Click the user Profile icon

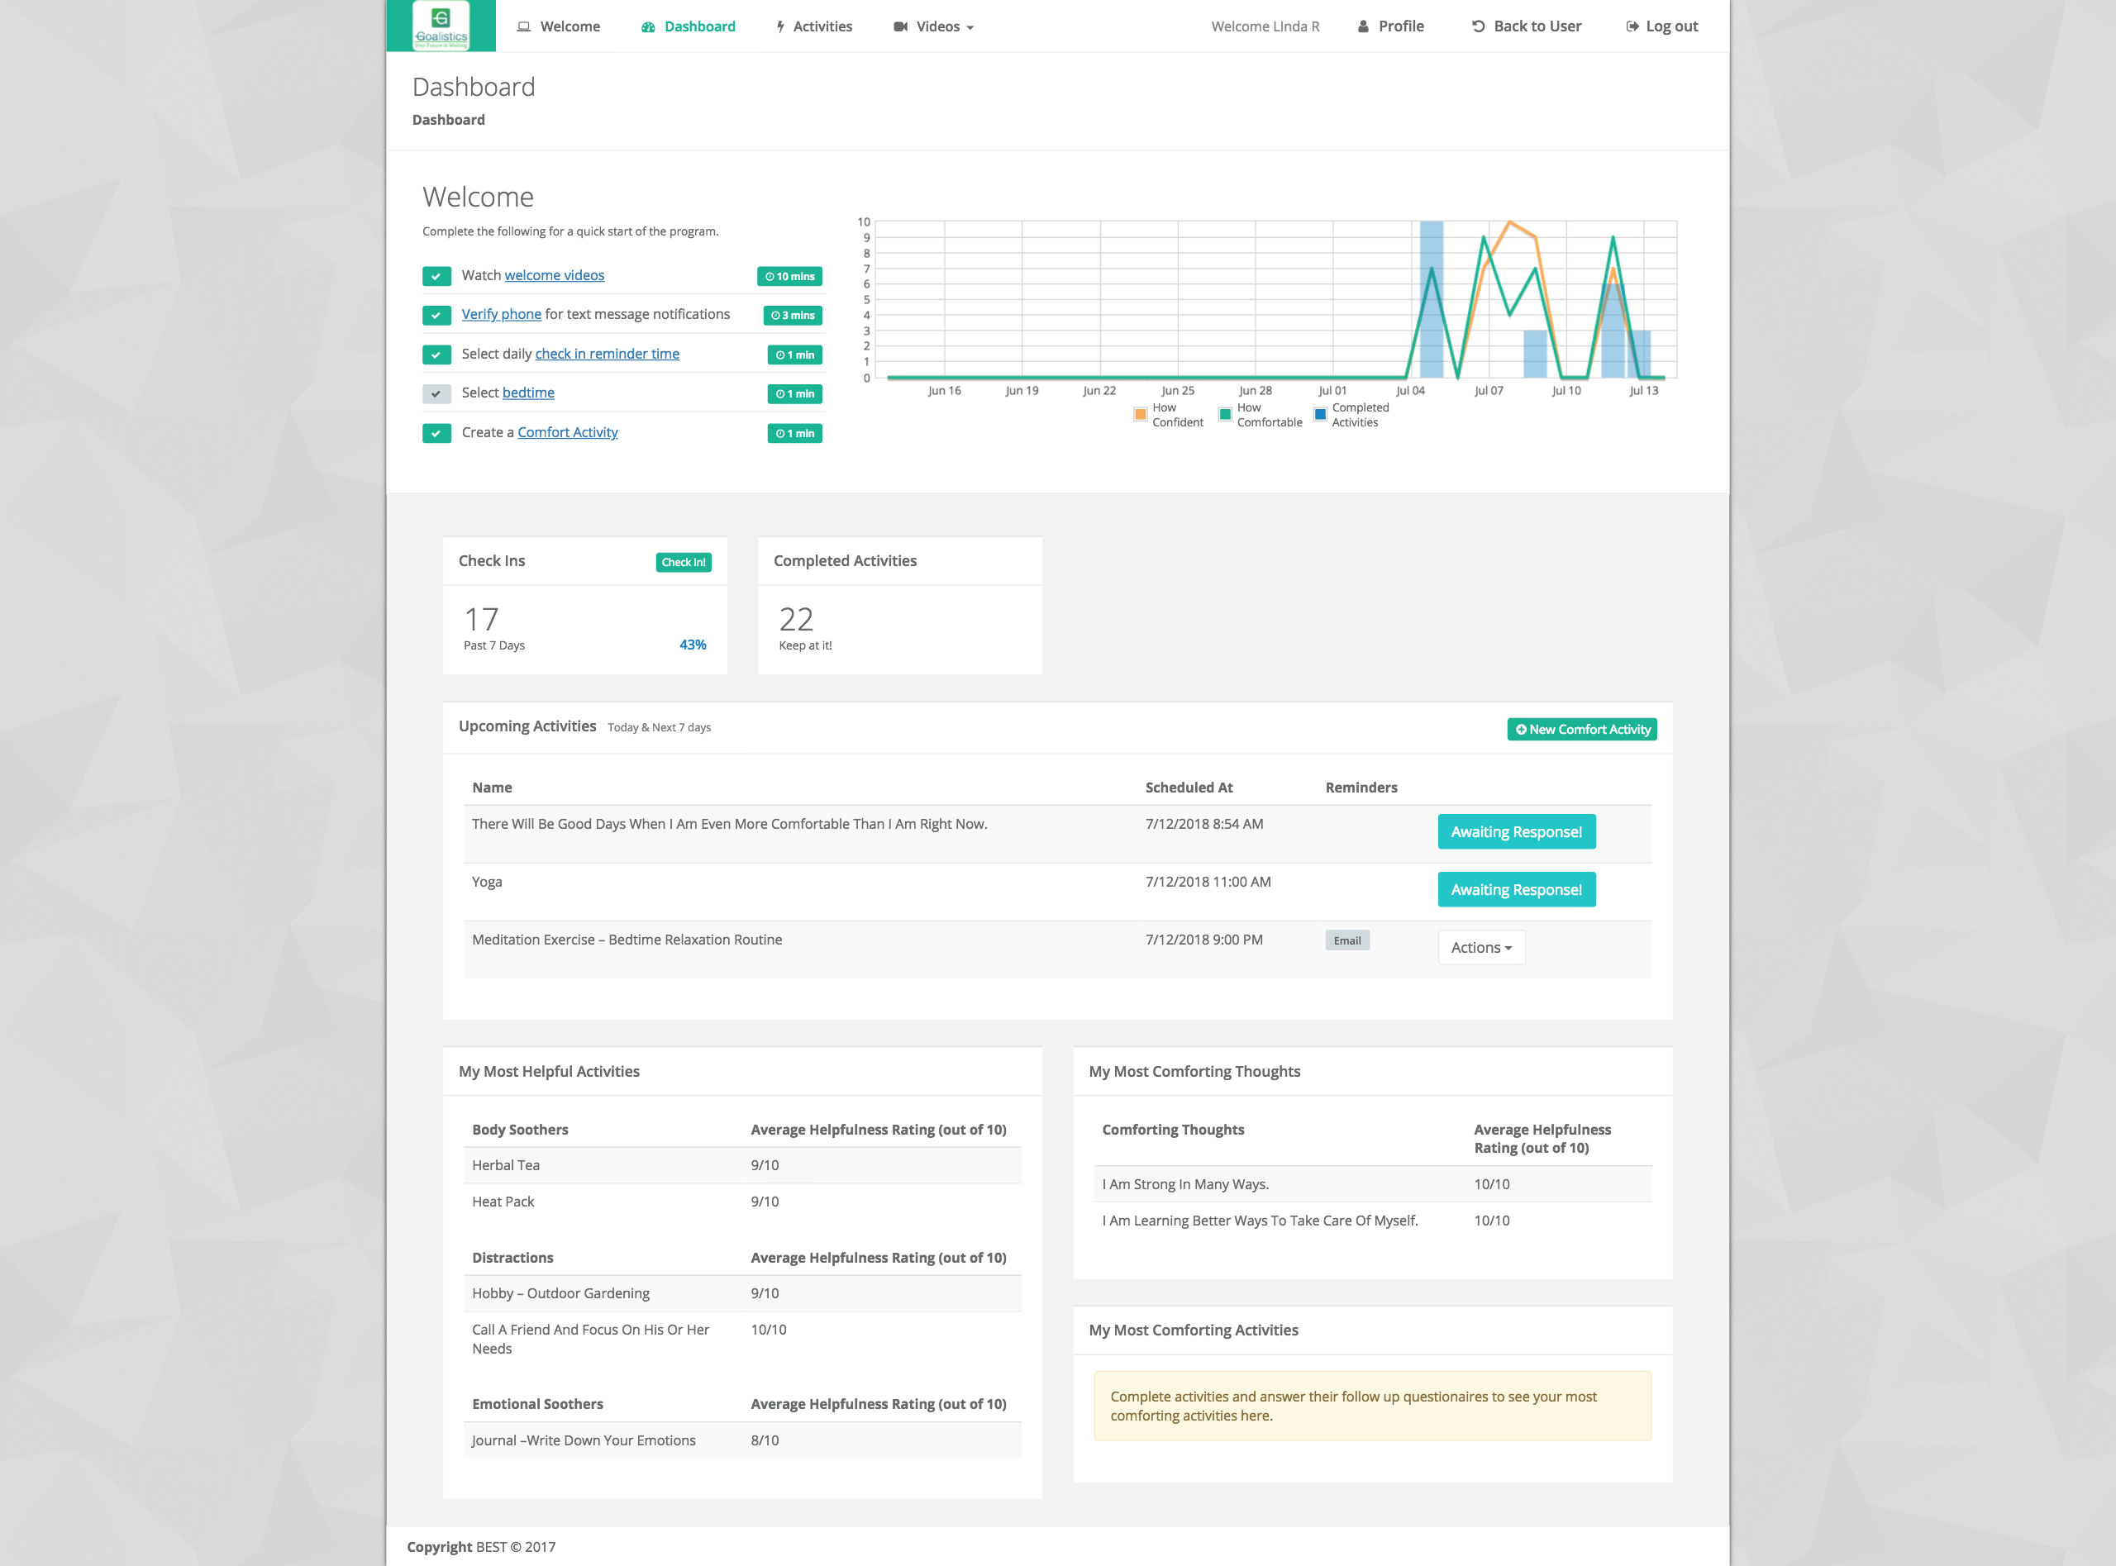tap(1363, 26)
